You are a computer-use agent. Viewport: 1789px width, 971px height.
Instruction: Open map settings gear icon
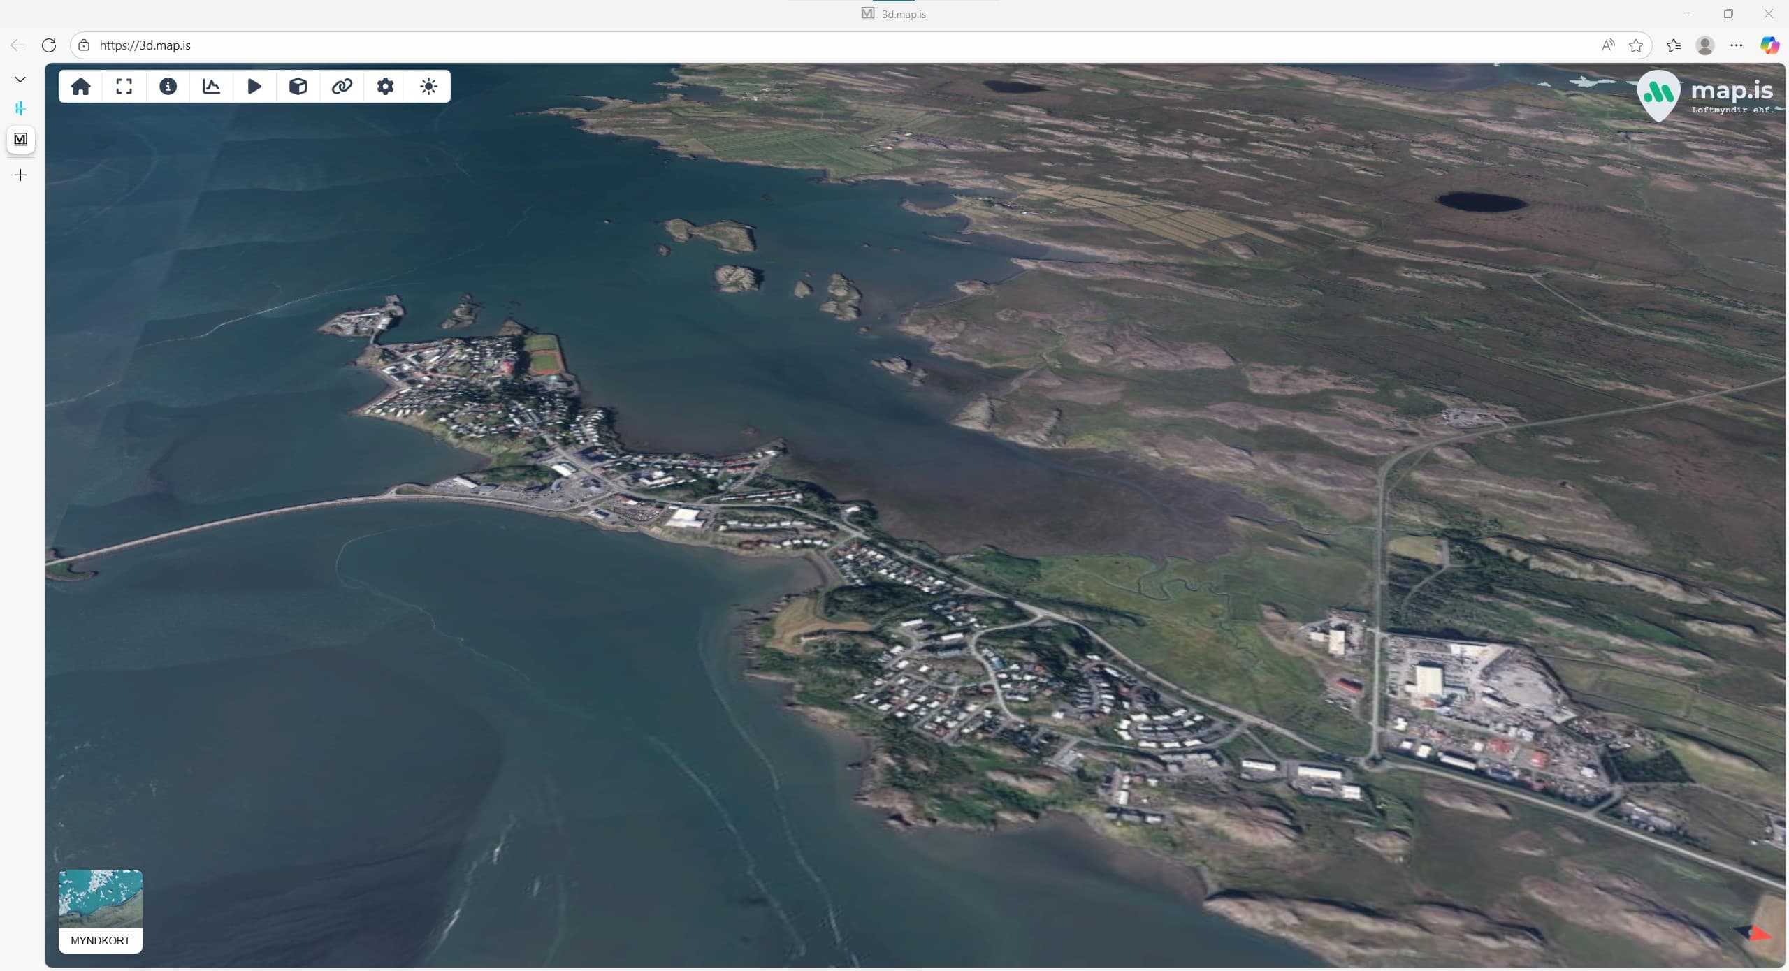pyautogui.click(x=385, y=87)
